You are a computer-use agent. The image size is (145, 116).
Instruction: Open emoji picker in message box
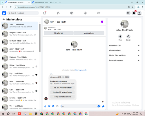(99, 106)
